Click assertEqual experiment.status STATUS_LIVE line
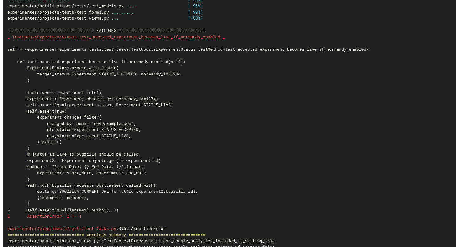The width and height of the screenshot is (456, 247). coord(100,105)
